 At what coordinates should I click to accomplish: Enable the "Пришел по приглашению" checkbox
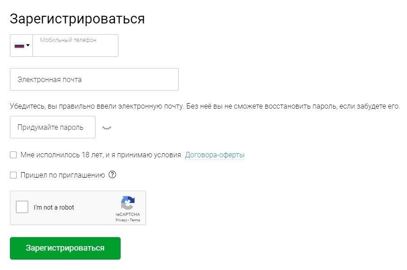coord(13,175)
